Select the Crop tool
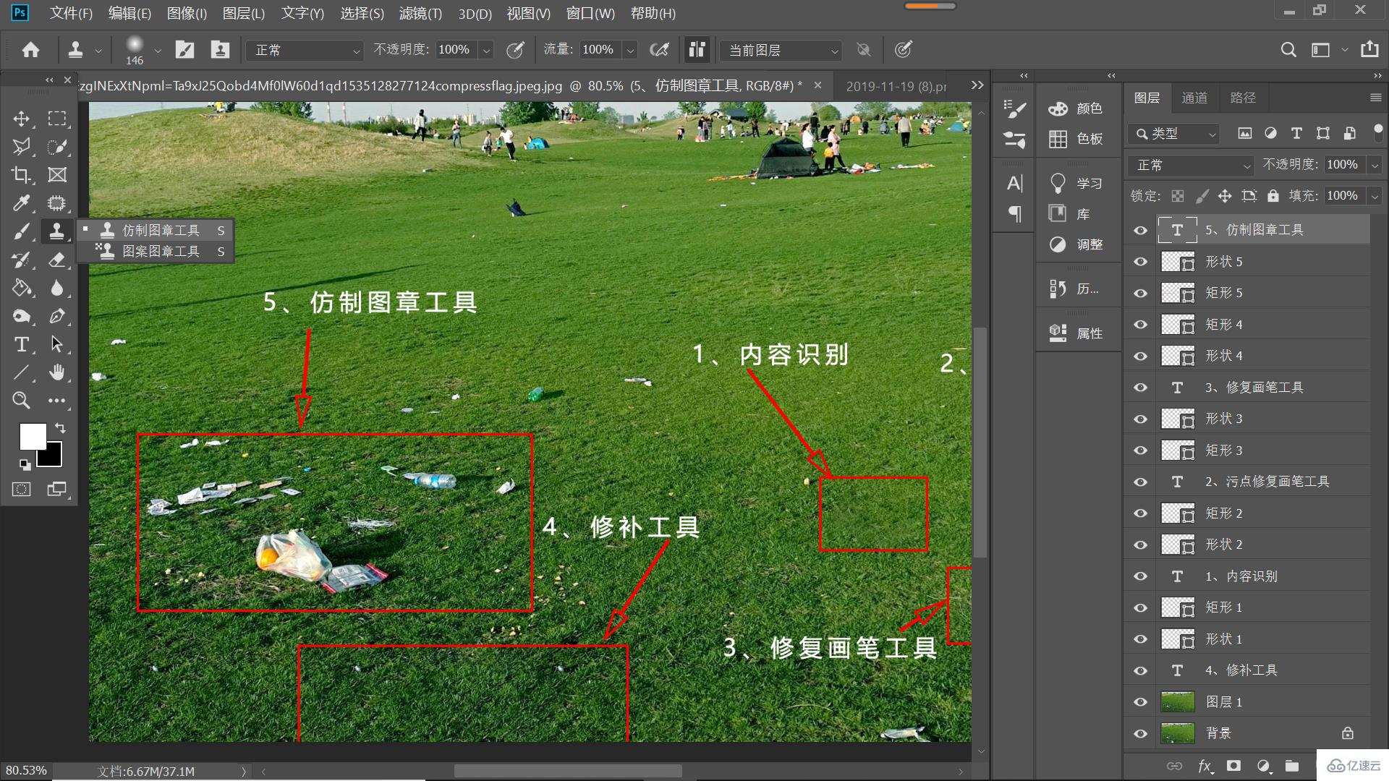The width and height of the screenshot is (1389, 781). (22, 175)
